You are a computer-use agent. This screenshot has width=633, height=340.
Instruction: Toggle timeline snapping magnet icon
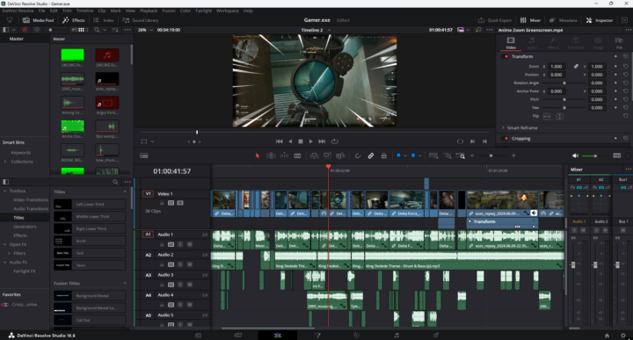click(357, 156)
